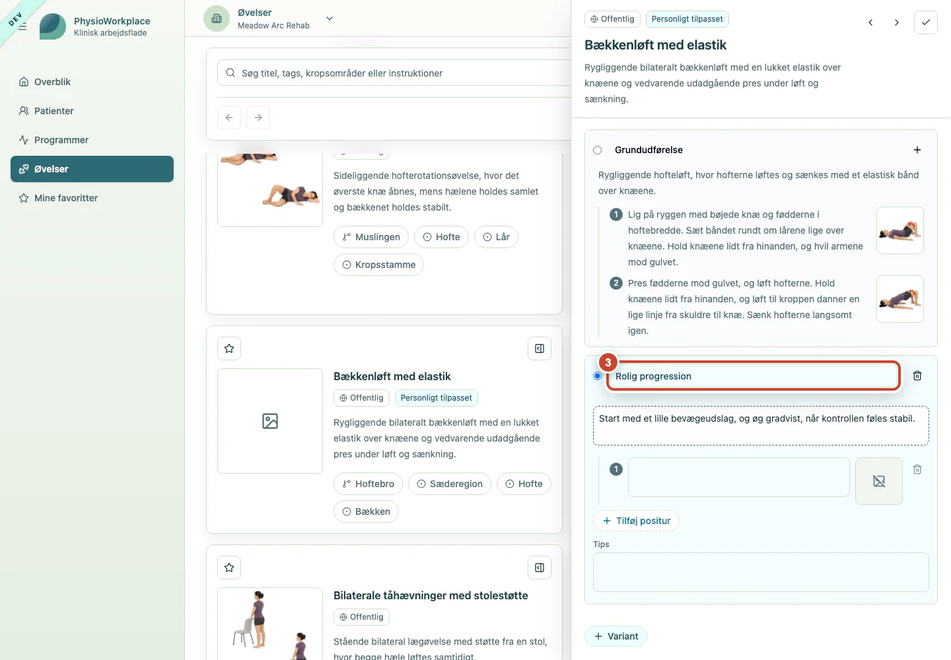Click the Hoftebro tag chip
951x660 pixels.
(368, 484)
